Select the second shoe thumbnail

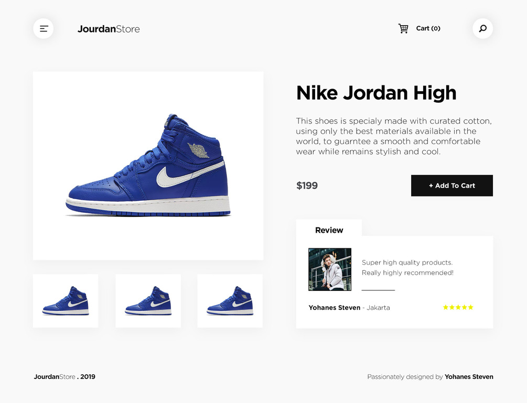[148, 301]
